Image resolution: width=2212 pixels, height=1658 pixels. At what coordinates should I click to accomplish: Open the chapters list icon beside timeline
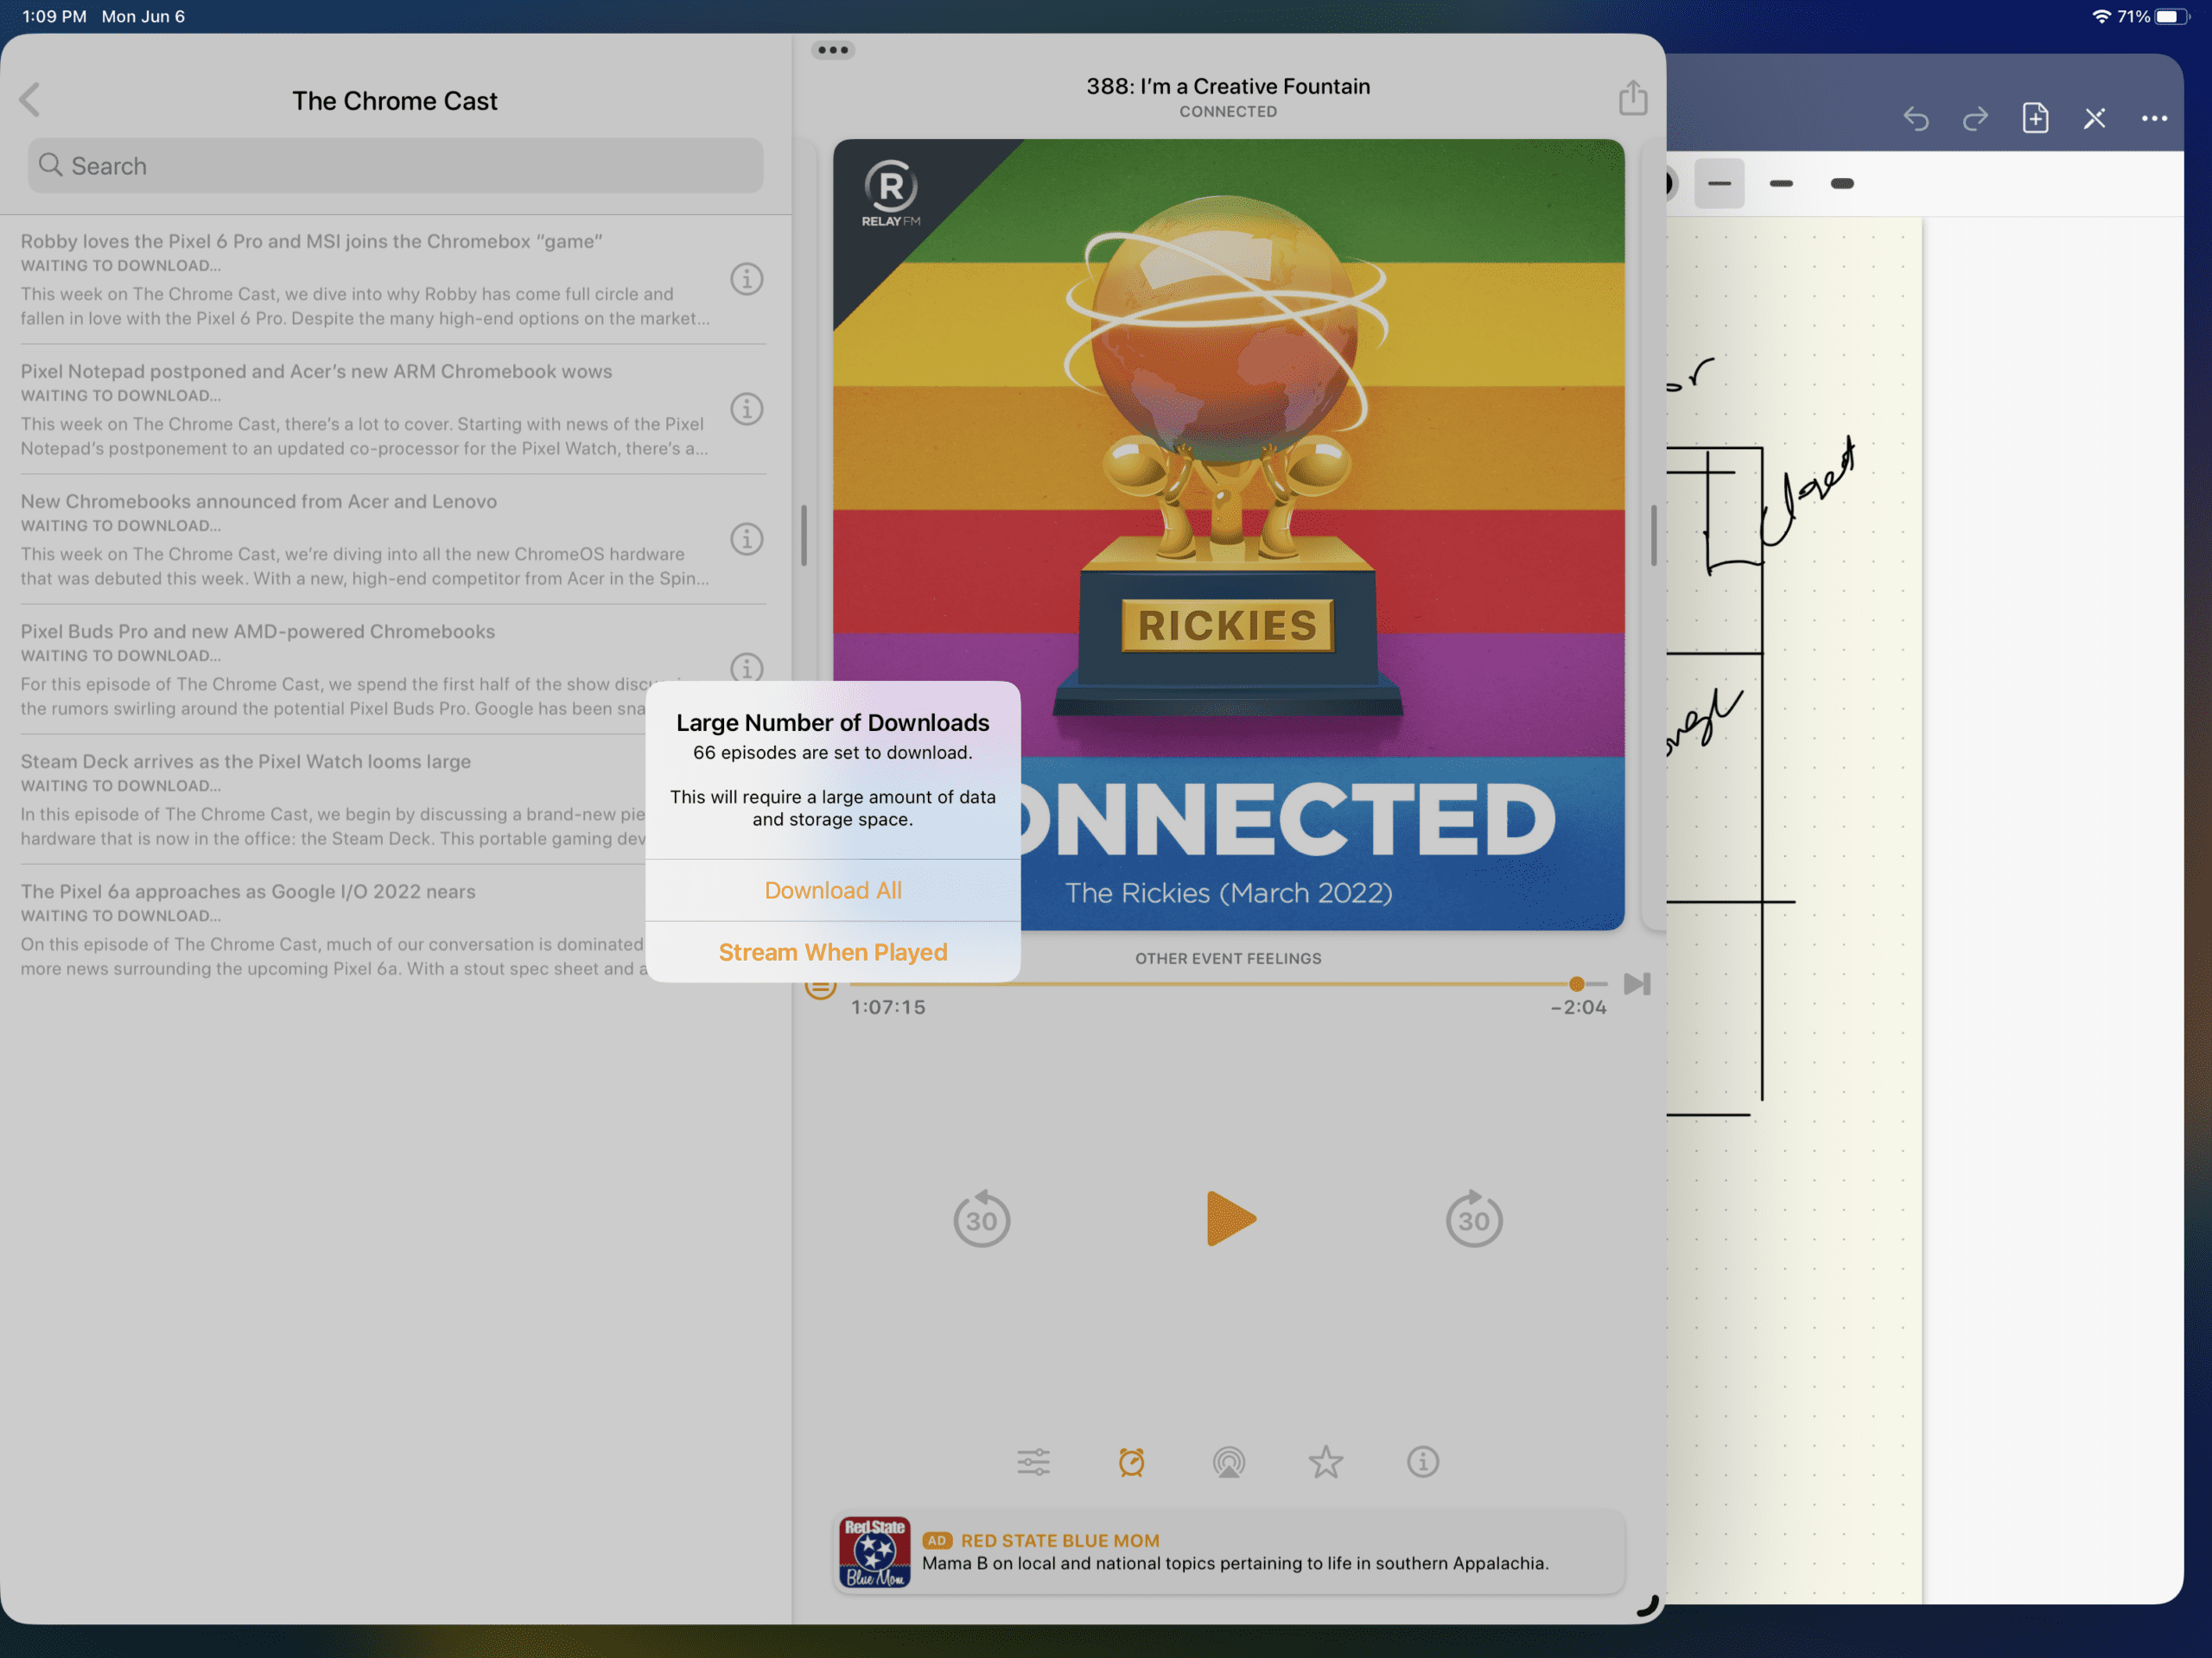[820, 986]
